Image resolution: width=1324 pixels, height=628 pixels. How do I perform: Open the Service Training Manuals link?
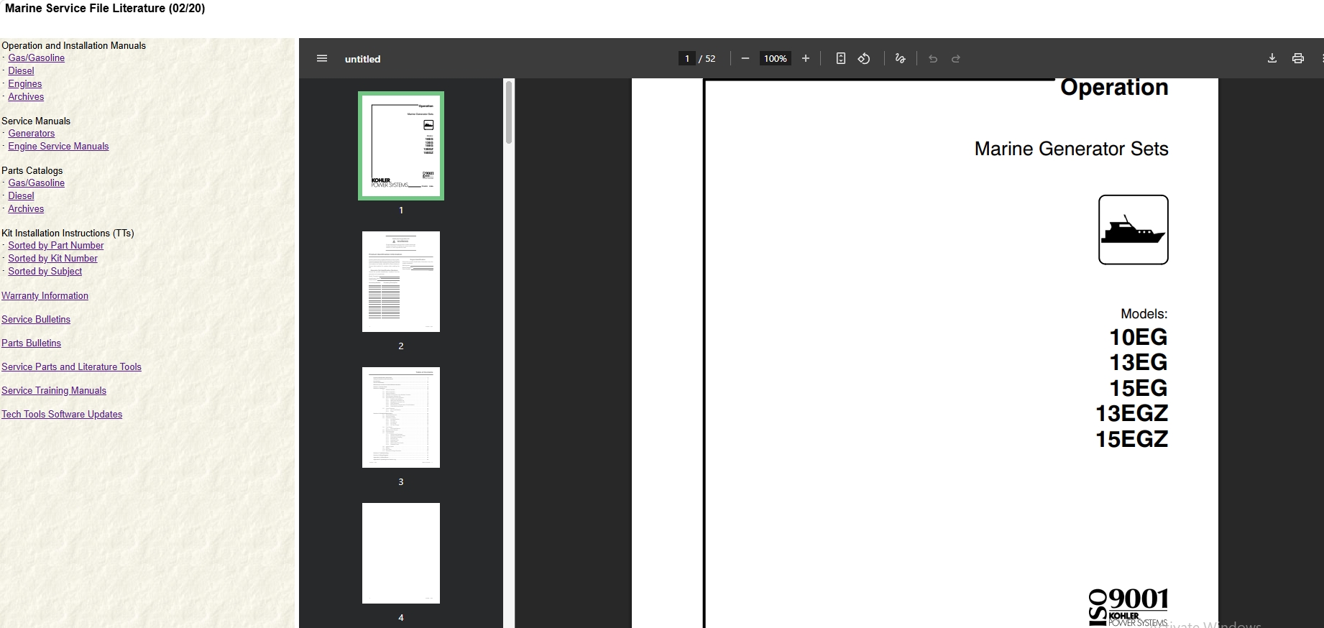click(54, 391)
